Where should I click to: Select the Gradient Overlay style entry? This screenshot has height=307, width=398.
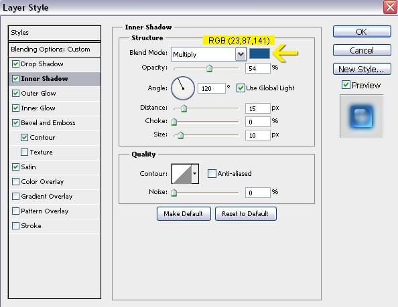[47, 196]
